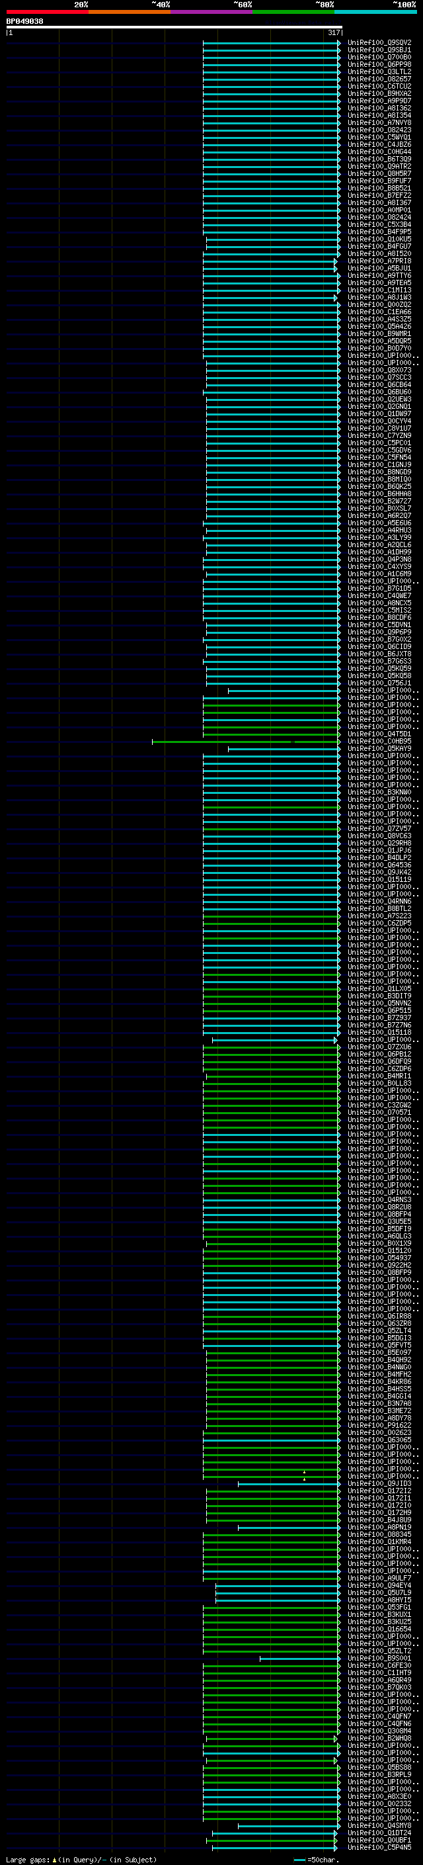Click the orange ~40% identity legend segment
Screen dimensions: 423x1865
[130, 12]
